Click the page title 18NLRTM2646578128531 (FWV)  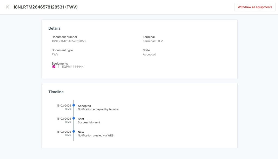[45, 7]
